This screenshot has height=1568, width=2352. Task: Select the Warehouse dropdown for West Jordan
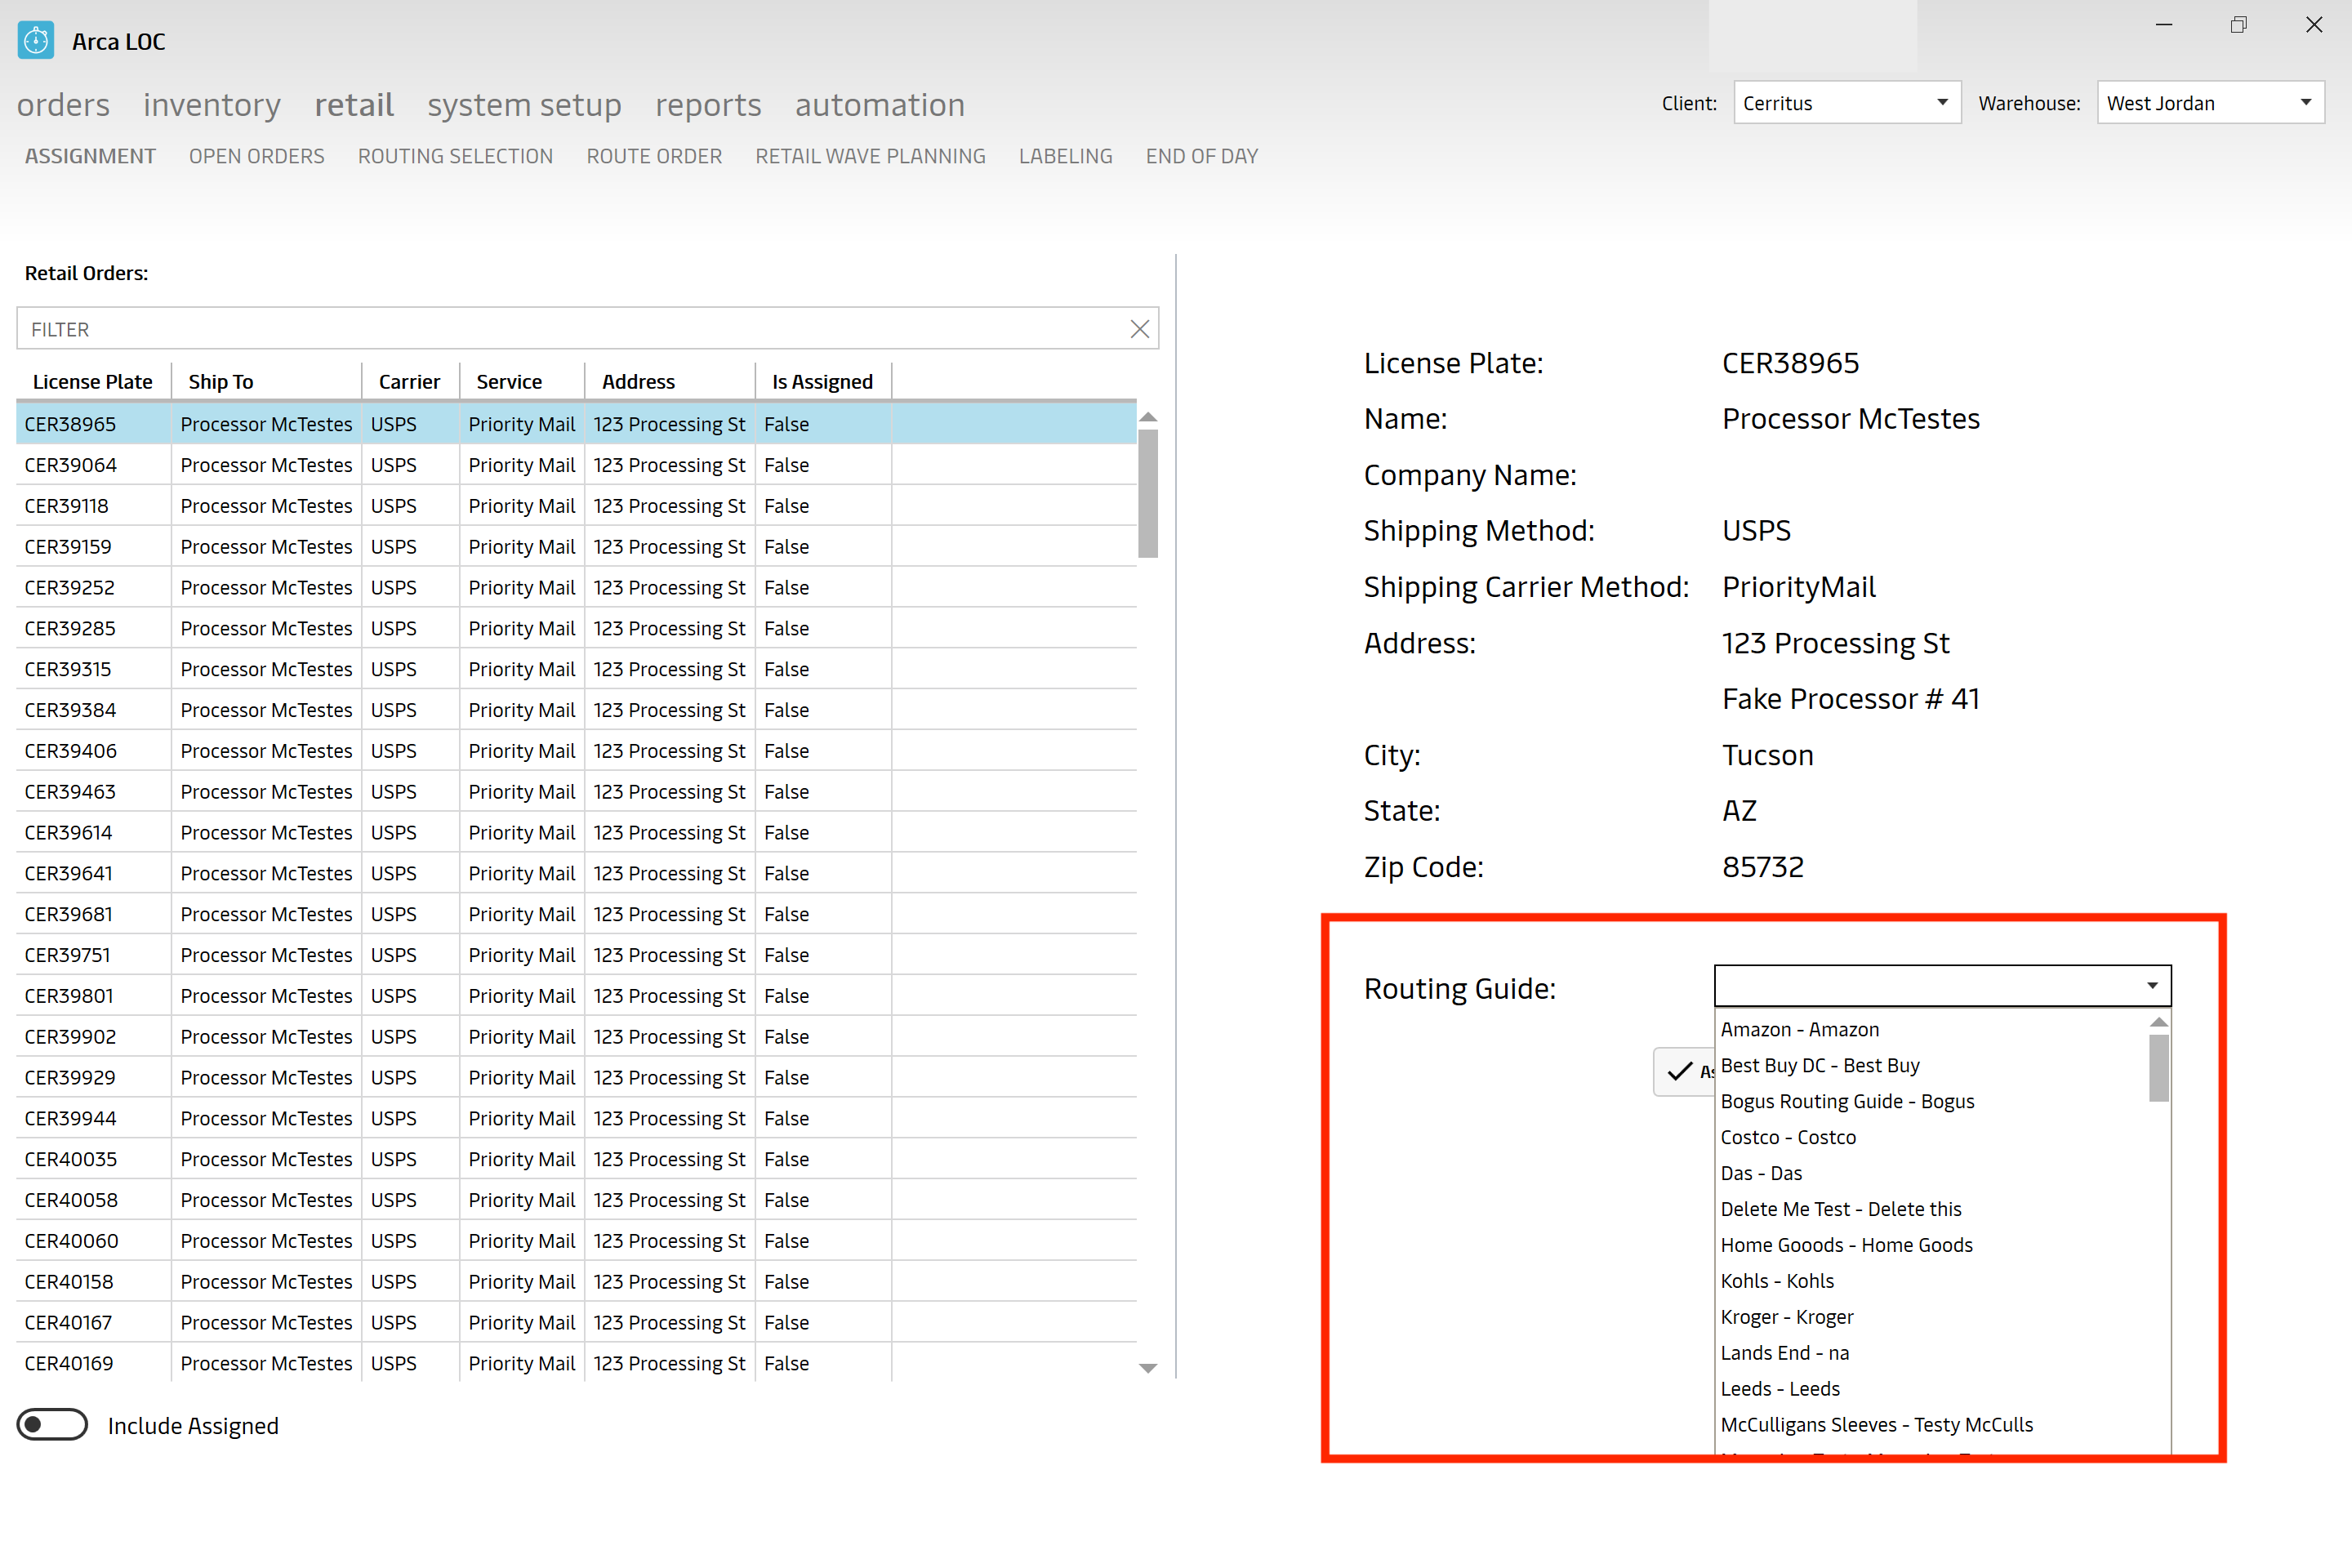(2208, 101)
